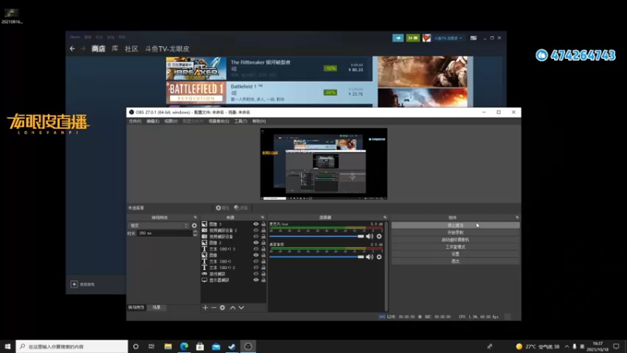Screen dimensions: 627x353
Task: Toggle visibility of 文本 (GDI+) 2 source
Action: click(x=256, y=267)
